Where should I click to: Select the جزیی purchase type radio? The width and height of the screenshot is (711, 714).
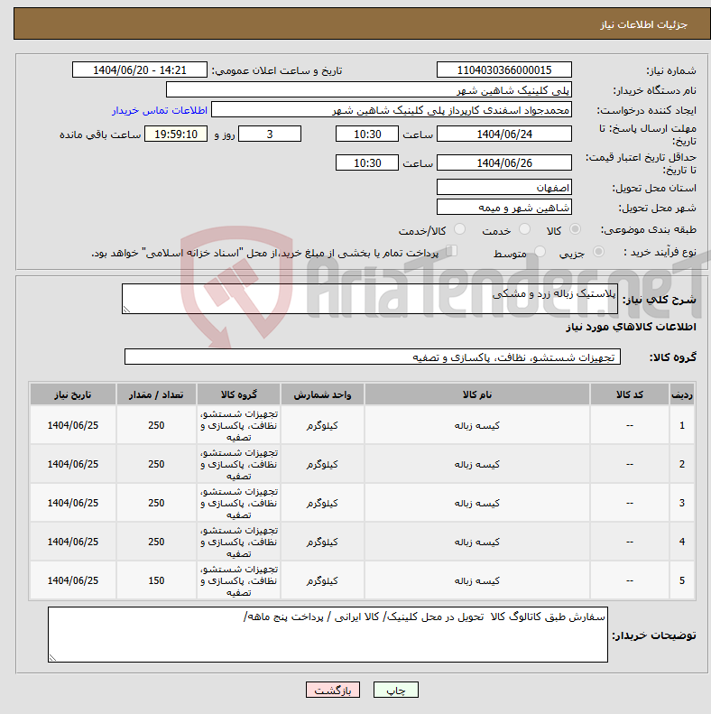click(x=598, y=251)
